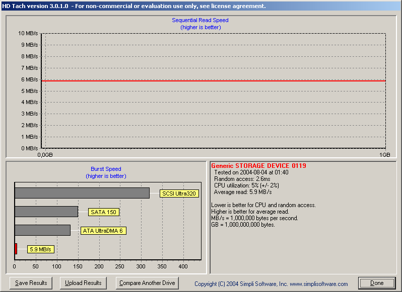Click the ATA UltraDMA 6 label
402x292 pixels.
[103, 231]
